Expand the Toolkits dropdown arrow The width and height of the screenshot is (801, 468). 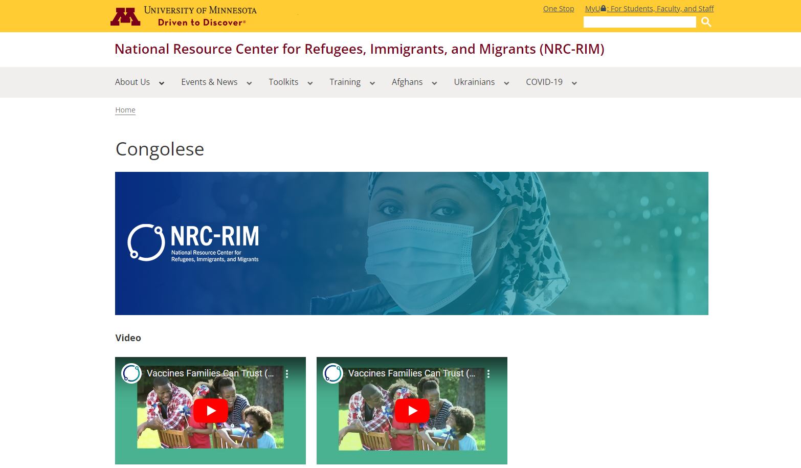310,83
